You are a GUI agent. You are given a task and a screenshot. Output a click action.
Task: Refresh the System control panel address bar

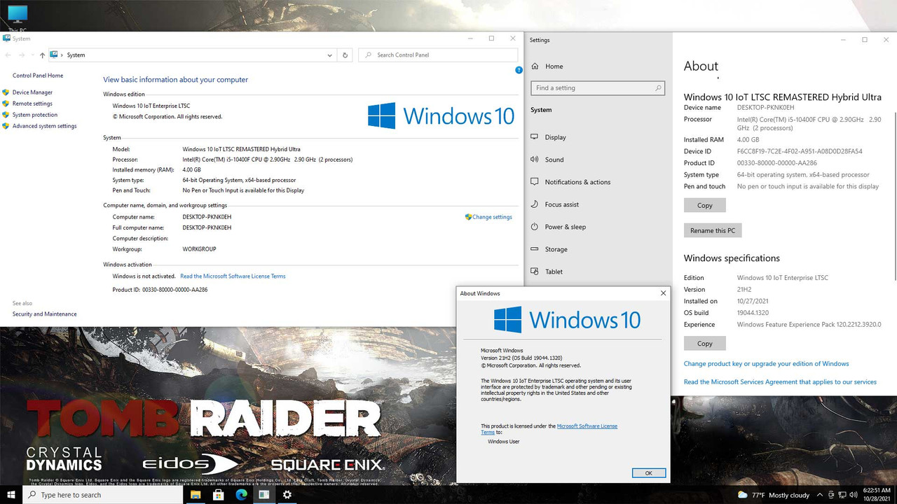[x=345, y=55]
